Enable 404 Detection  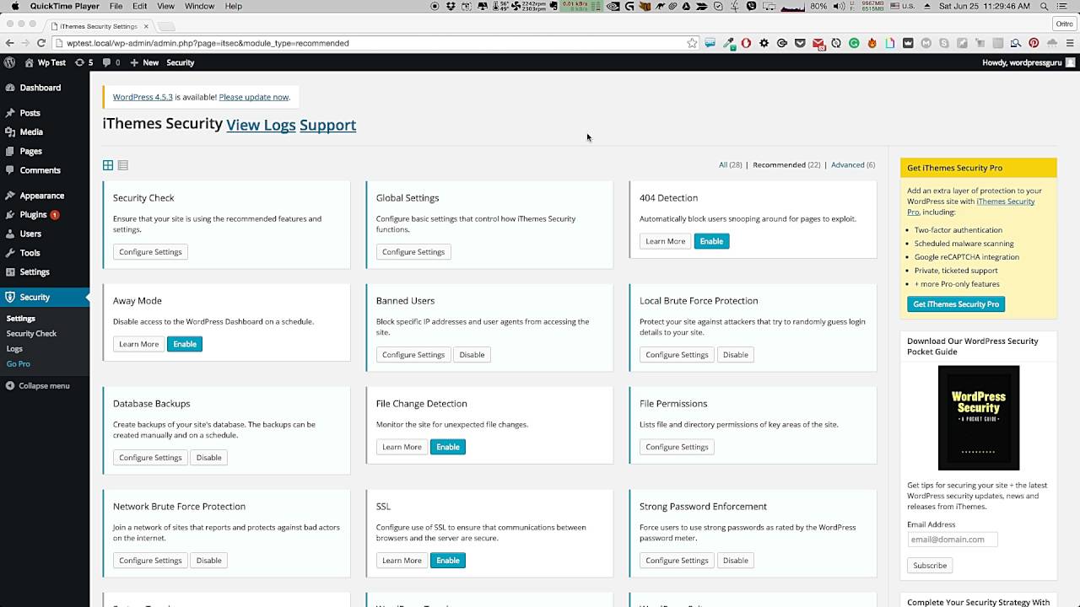click(x=711, y=241)
